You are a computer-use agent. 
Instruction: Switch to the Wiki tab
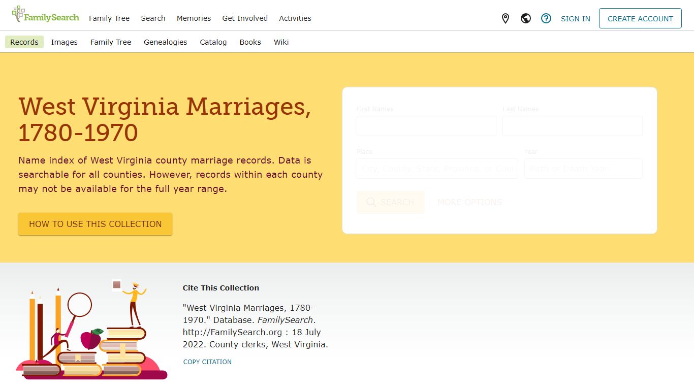(x=281, y=42)
